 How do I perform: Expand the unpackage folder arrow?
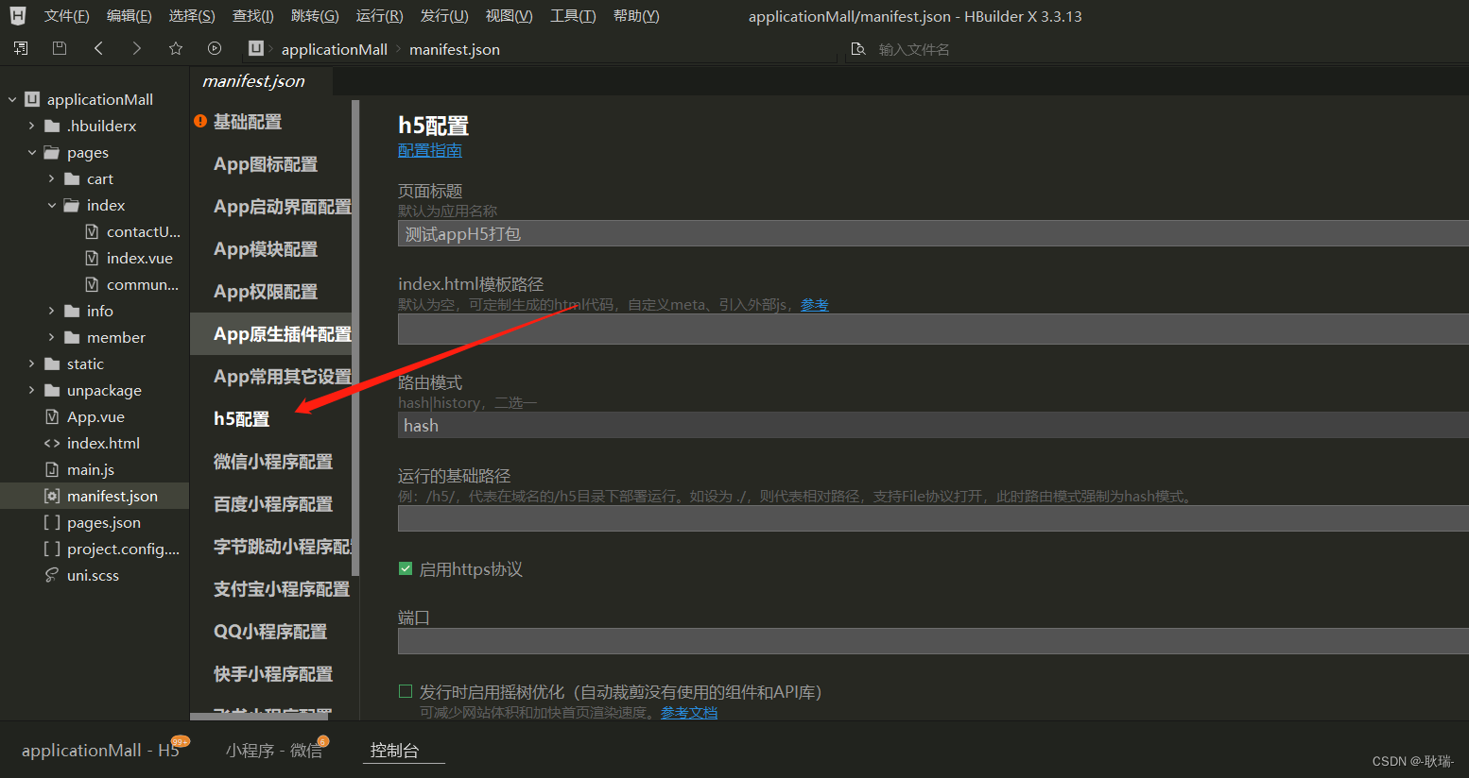(x=31, y=390)
